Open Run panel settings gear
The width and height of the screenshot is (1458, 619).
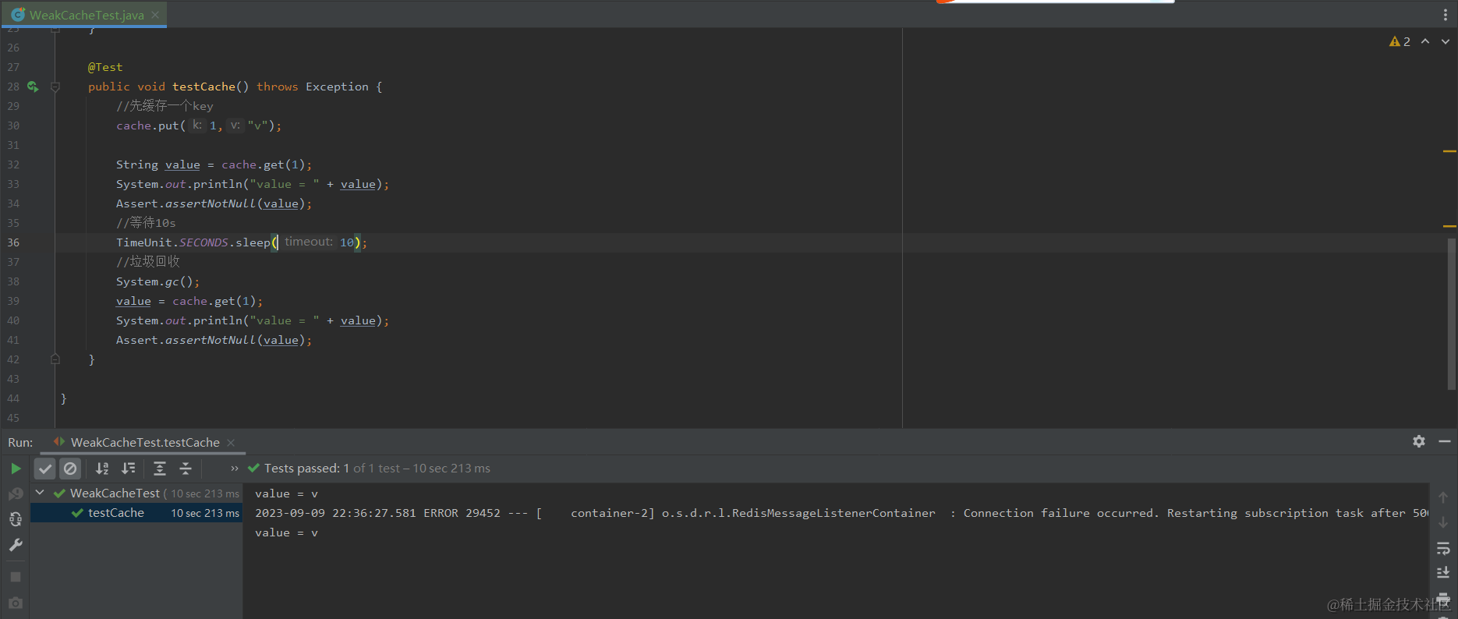coord(1419,441)
